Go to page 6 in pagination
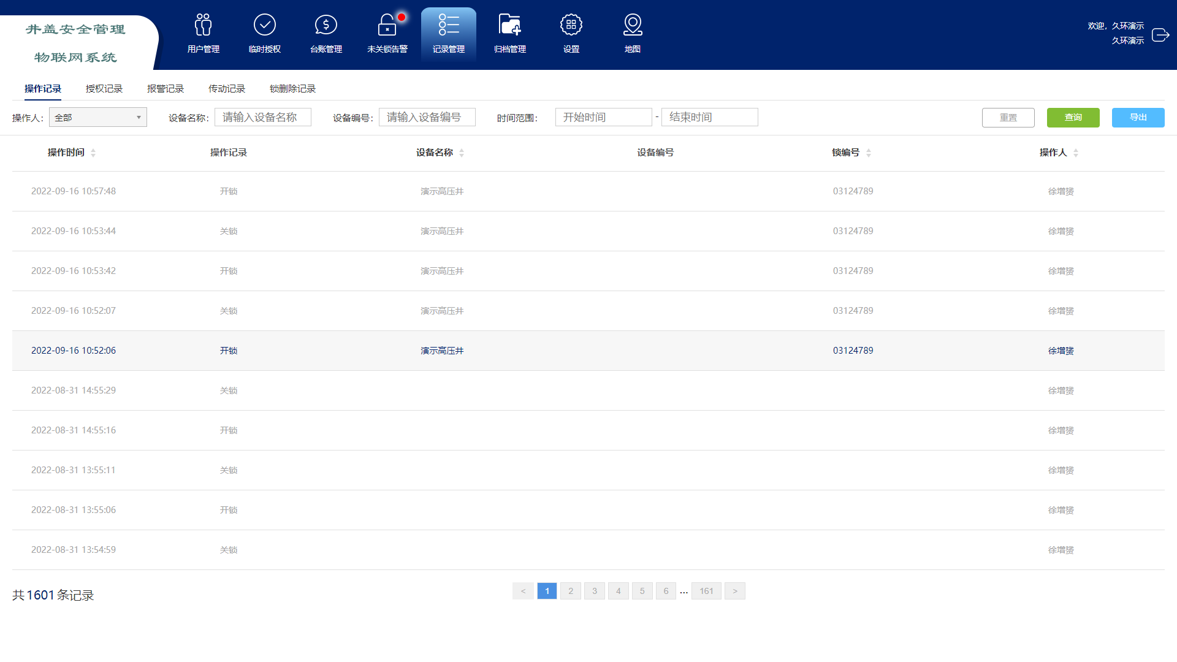This screenshot has width=1177, height=662. click(666, 591)
